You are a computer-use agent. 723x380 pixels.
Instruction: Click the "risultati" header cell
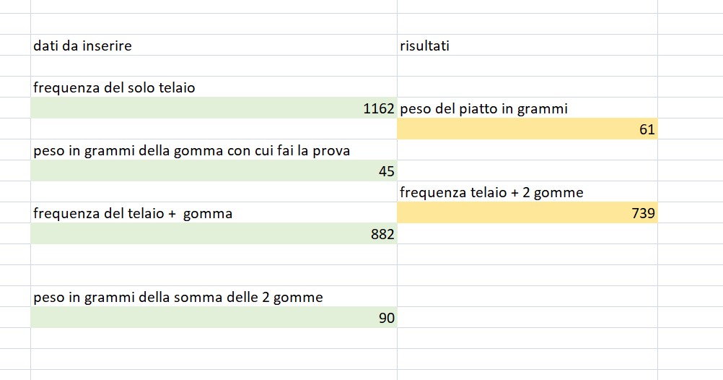coord(424,46)
